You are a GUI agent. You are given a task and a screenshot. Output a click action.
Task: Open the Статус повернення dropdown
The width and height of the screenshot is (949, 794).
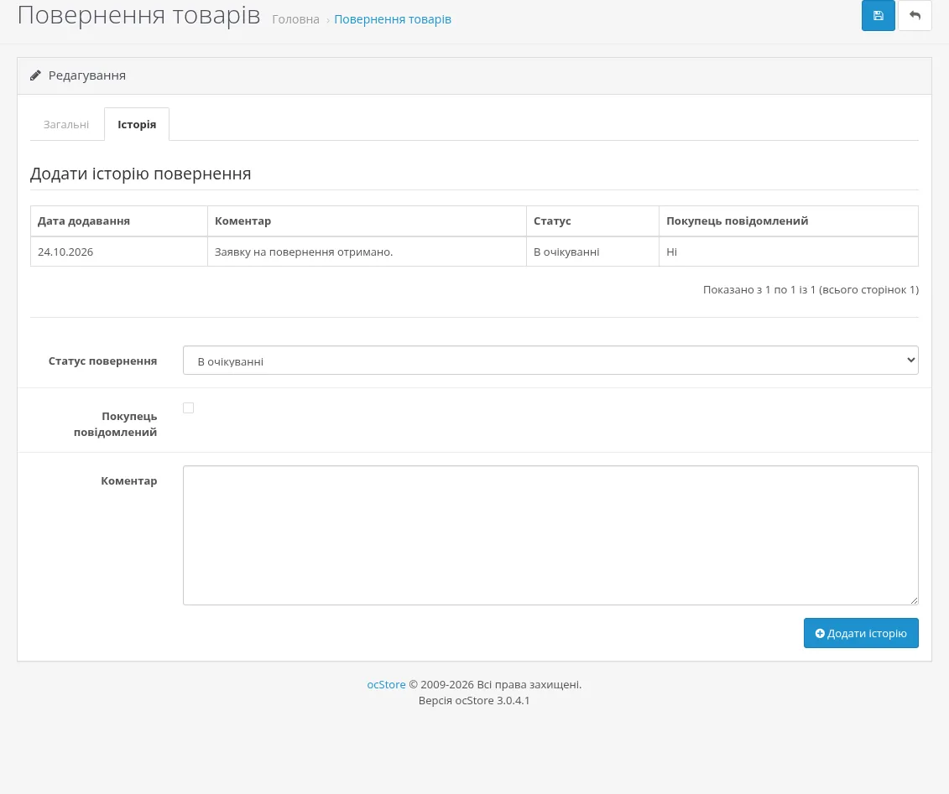point(550,361)
